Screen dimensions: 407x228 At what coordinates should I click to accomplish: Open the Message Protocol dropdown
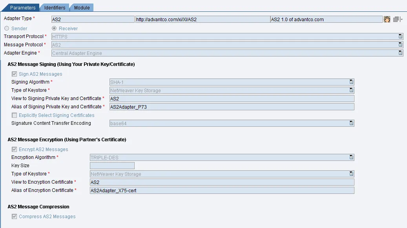click(x=400, y=45)
